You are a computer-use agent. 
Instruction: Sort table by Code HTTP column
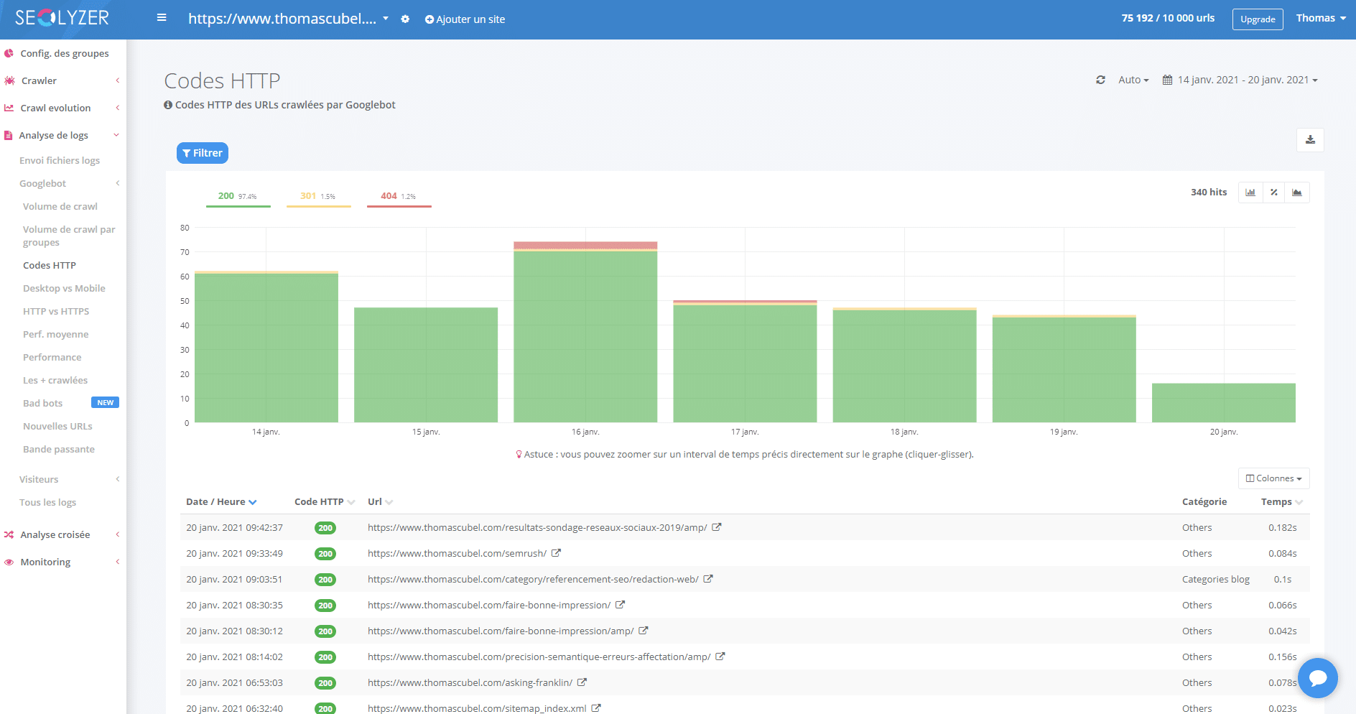coord(325,501)
